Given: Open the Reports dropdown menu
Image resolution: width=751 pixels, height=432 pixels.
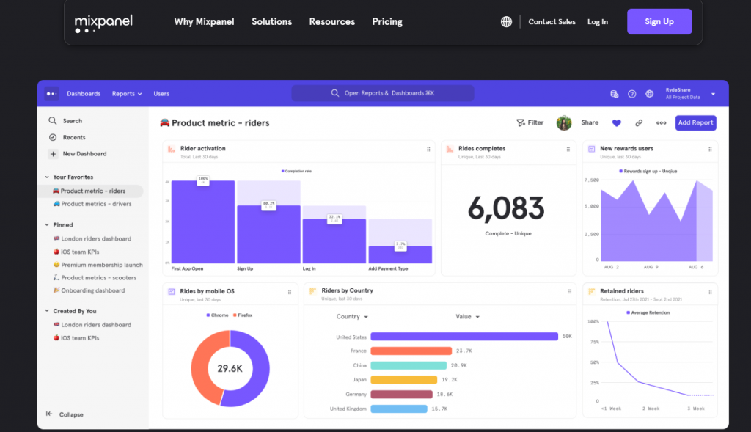Looking at the screenshot, I should (127, 94).
